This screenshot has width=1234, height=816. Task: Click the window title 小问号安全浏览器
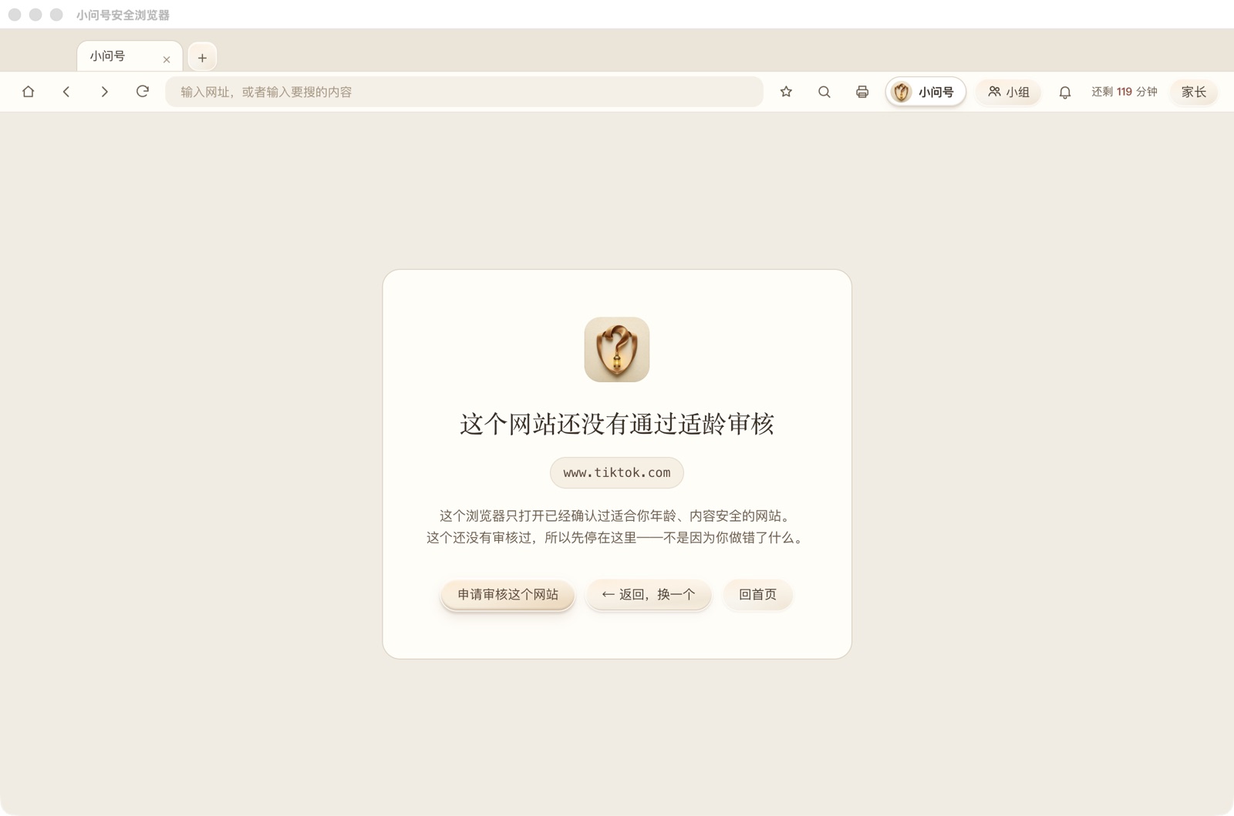tap(123, 15)
